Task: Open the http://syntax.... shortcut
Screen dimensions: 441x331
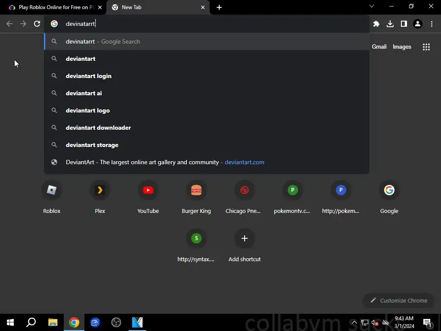Action: (x=196, y=246)
